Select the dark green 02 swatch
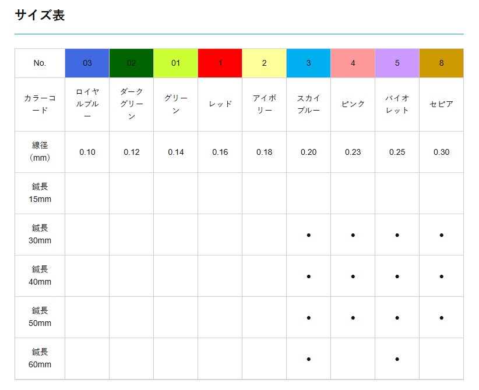 [x=131, y=63]
